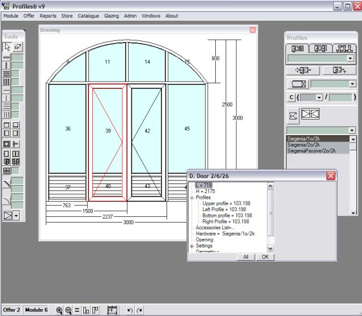This screenshot has width=362, height=316.
Task: Select the double door leaf tool
Action: click(x=15, y=153)
